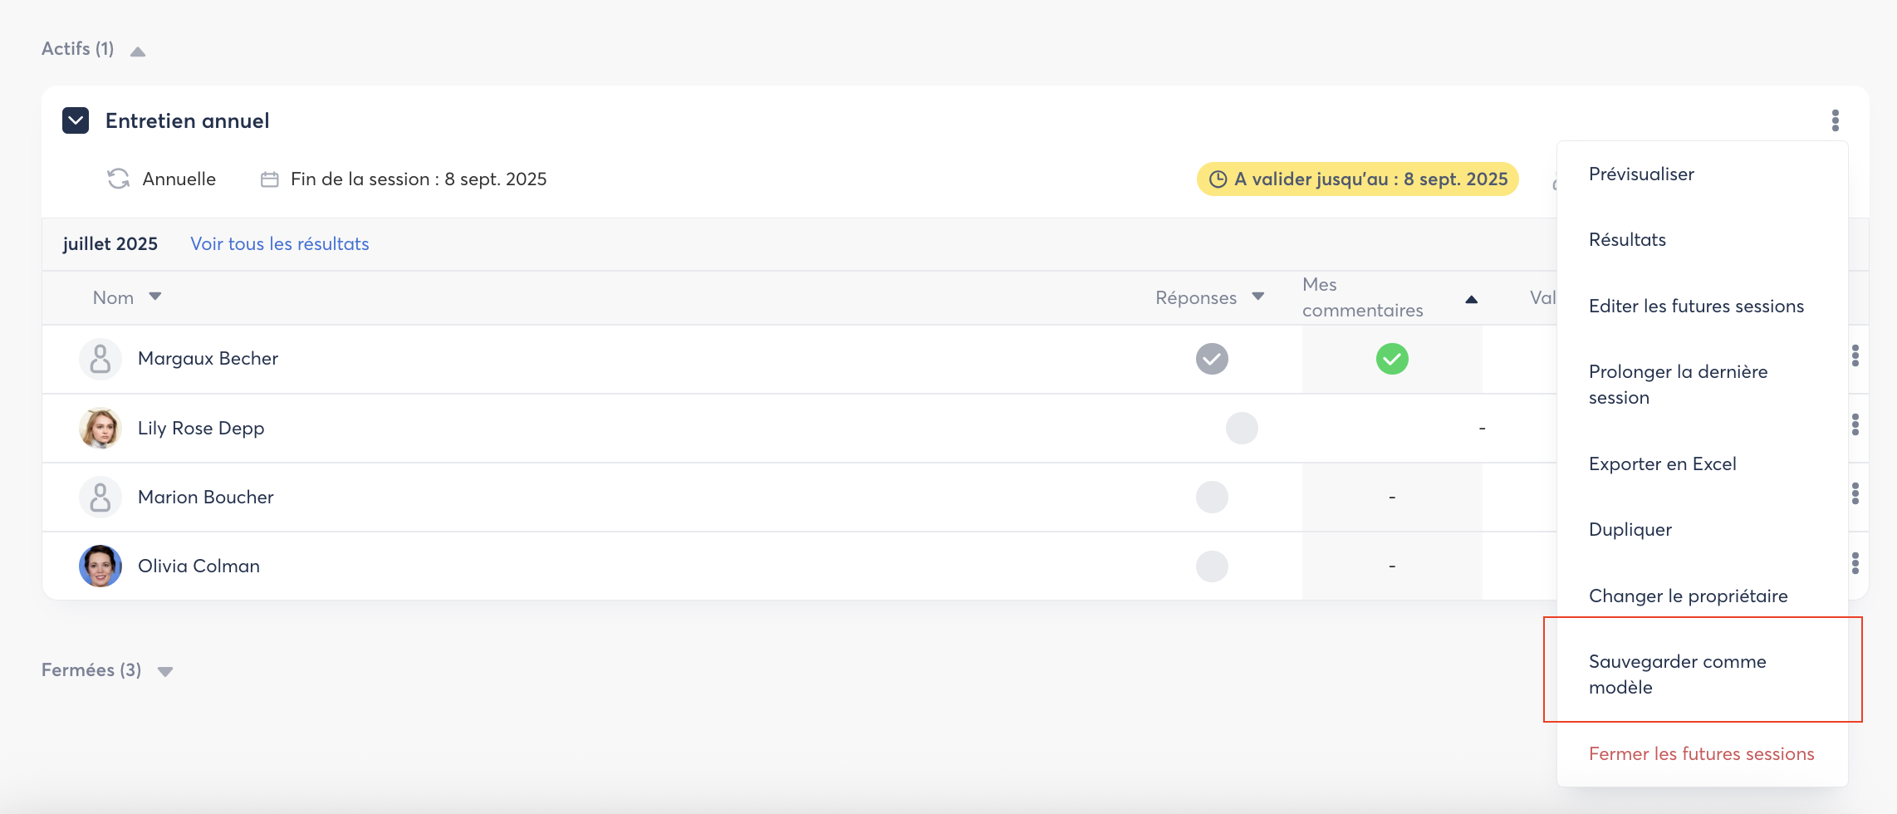The image size is (1897, 814).
Task: Click Lily Rose Depp's avatar photo
Action: [x=100, y=428]
